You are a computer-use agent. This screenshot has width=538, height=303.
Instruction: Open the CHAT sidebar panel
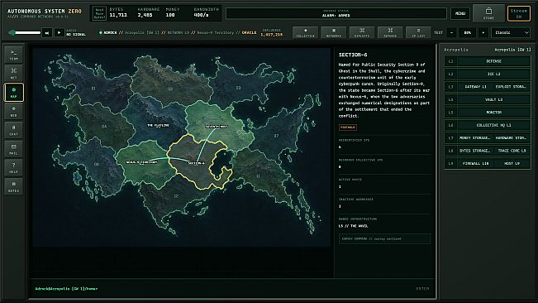(14, 130)
